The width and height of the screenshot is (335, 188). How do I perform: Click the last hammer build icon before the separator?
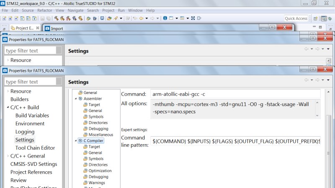(80, 18)
